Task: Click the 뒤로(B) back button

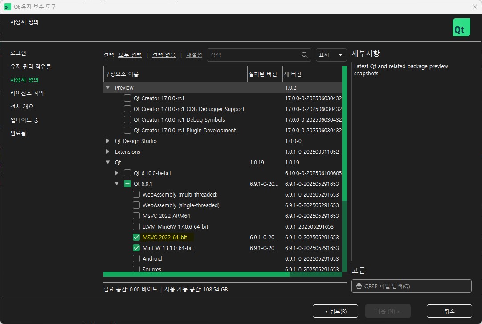Action: tap(335, 311)
